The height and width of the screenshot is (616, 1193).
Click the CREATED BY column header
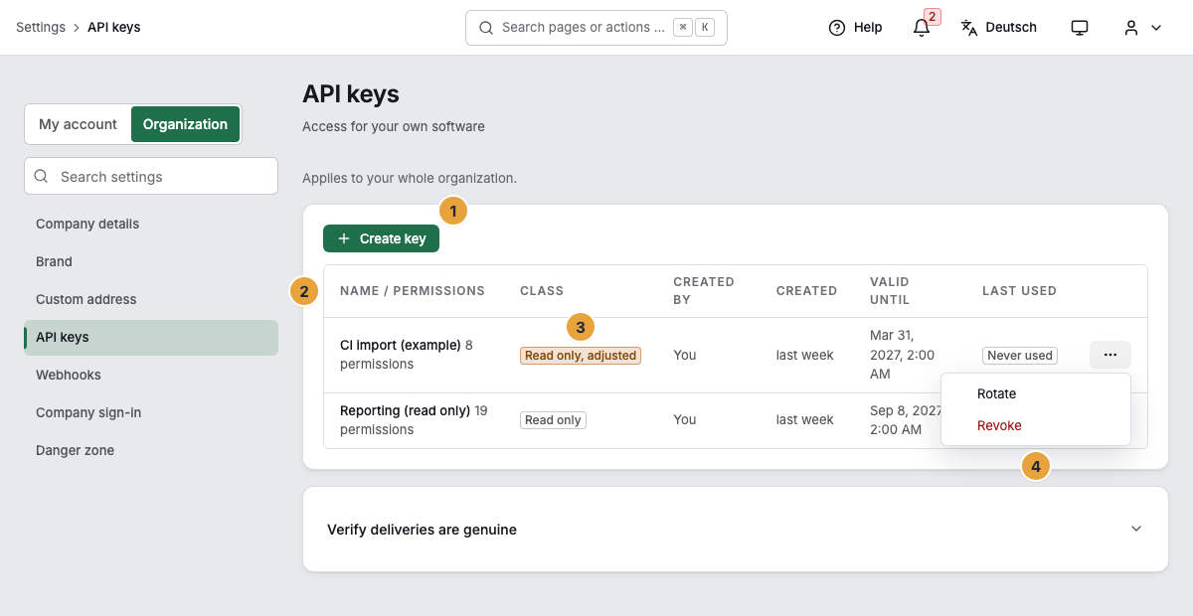coord(704,290)
